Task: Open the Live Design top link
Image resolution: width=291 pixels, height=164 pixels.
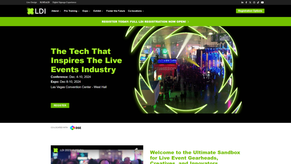Action: point(32,2)
